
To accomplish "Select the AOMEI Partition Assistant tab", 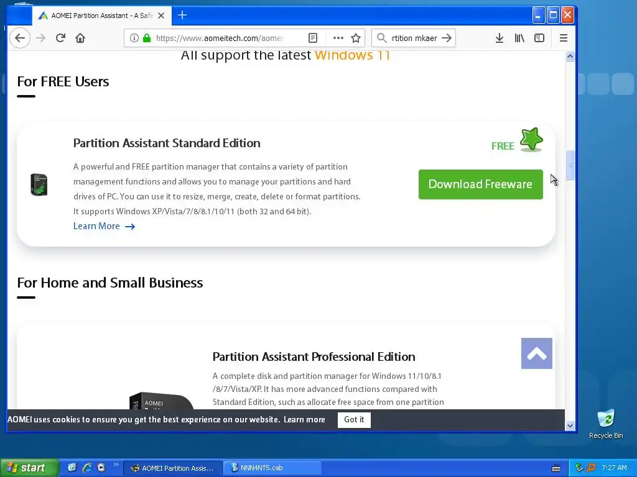I will 101,16.
